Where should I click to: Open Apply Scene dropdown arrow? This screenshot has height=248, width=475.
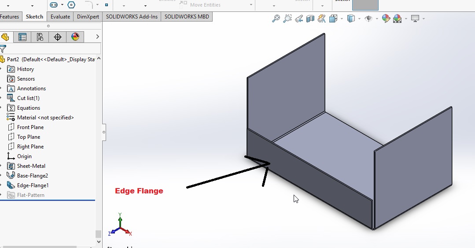click(x=406, y=19)
